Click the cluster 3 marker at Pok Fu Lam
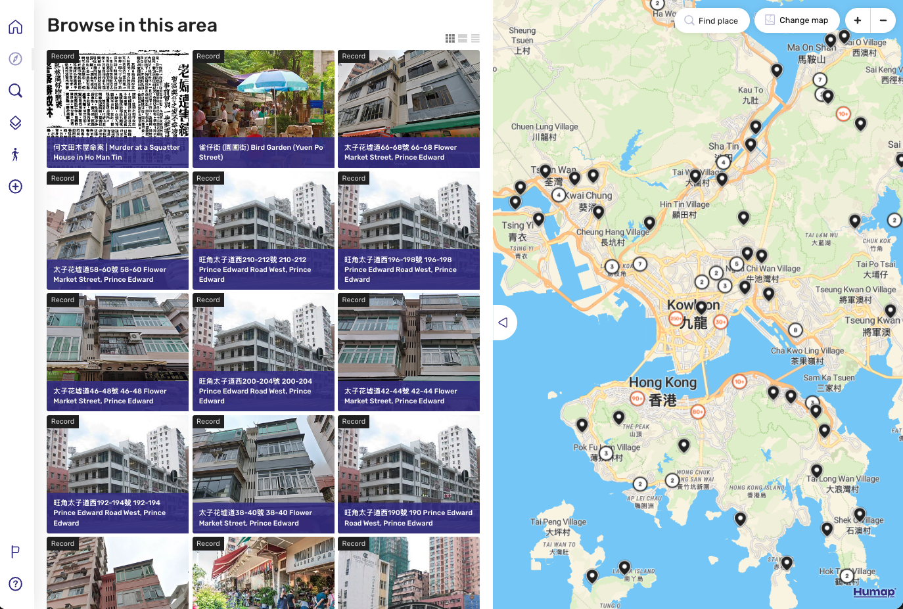Screen dimensions: 903x609 click(607, 453)
